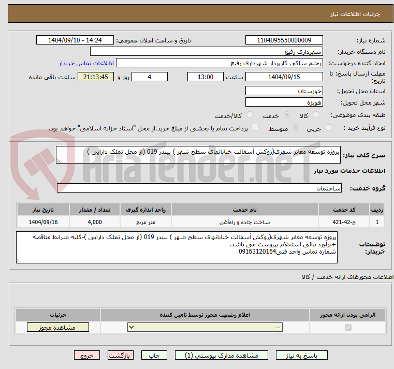Viewport: 394px width, 369px height.
Task: Click the شماره نیاز field
Action: [284, 40]
